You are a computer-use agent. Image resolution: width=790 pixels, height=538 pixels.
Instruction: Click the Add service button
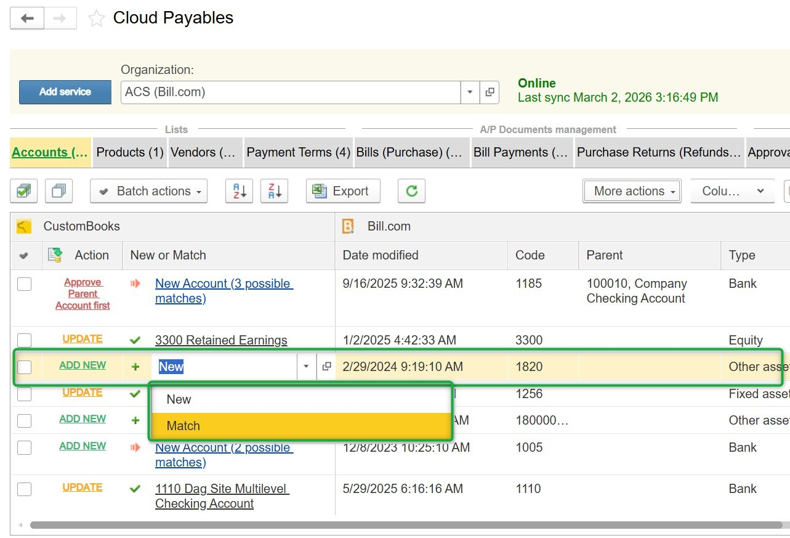(65, 92)
